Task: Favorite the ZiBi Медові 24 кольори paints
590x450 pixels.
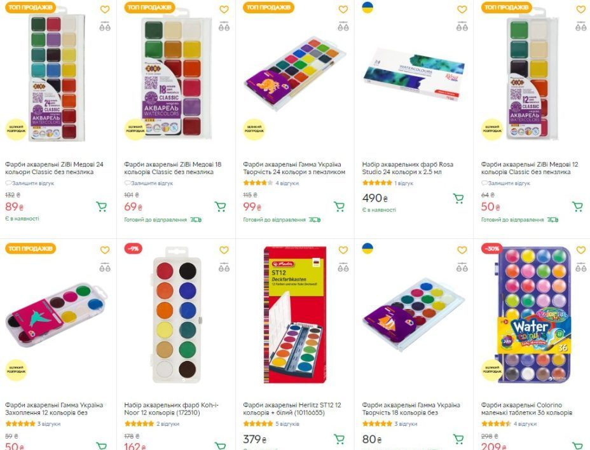Action: [105, 10]
